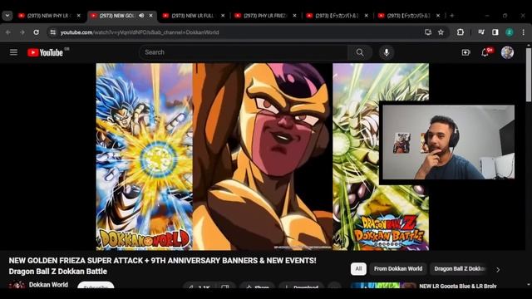
Task: Open the YouTube guide hamburger menu
Action: tap(13, 52)
